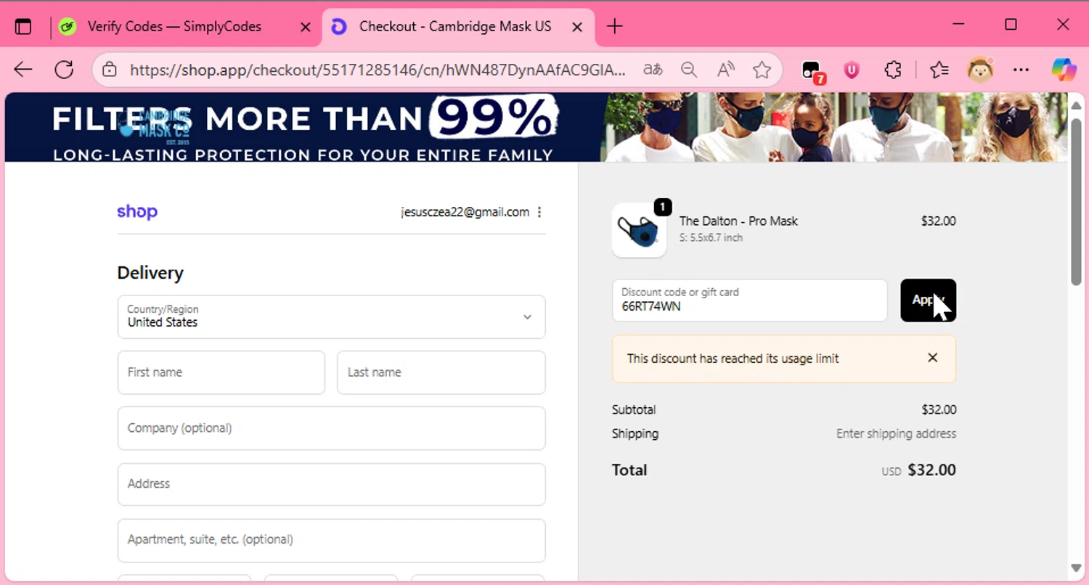Screen dimensions: 1089x585
Task: Click the Subtotal label
Action: pos(634,409)
